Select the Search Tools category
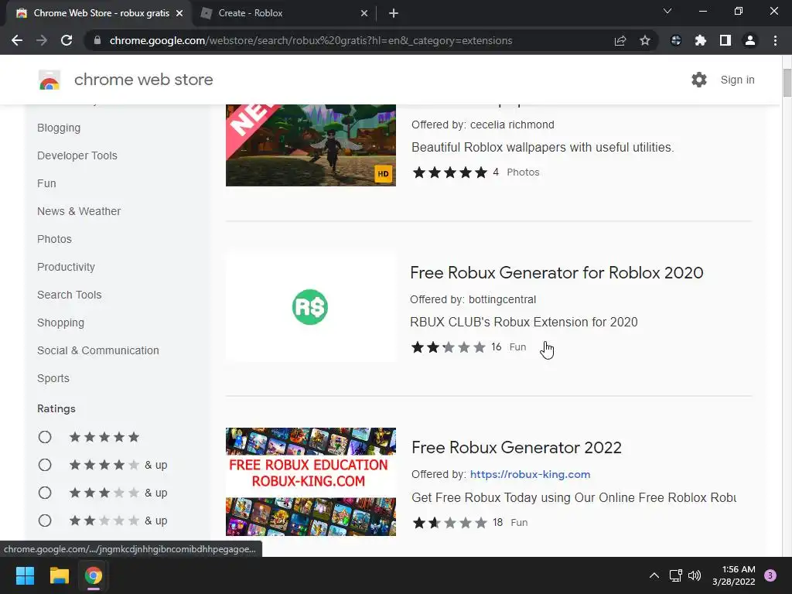792x594 pixels. 69,295
